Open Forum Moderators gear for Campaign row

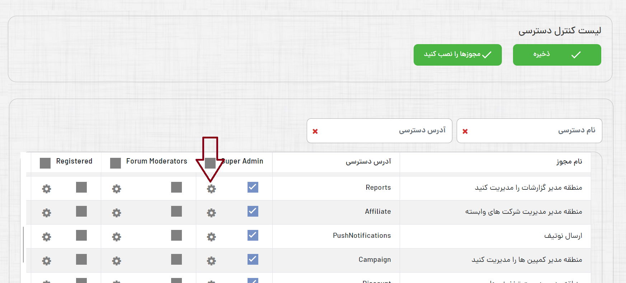click(x=117, y=261)
